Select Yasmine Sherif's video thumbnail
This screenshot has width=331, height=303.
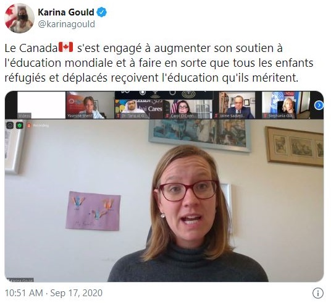click(90, 105)
